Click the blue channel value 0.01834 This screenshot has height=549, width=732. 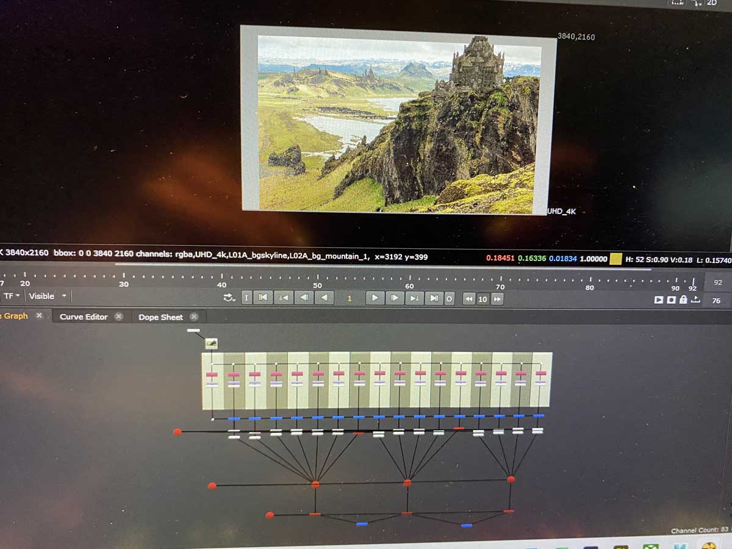[562, 259]
